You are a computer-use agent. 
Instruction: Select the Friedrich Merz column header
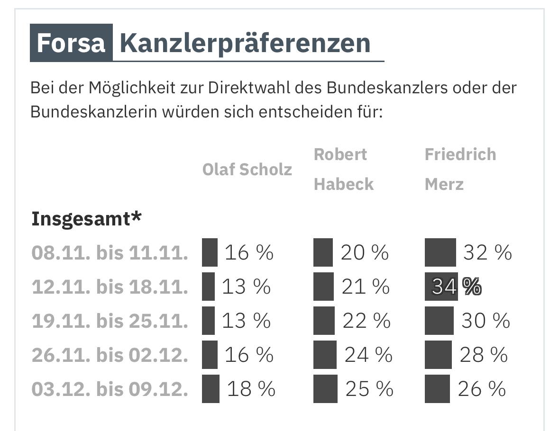pos(460,169)
